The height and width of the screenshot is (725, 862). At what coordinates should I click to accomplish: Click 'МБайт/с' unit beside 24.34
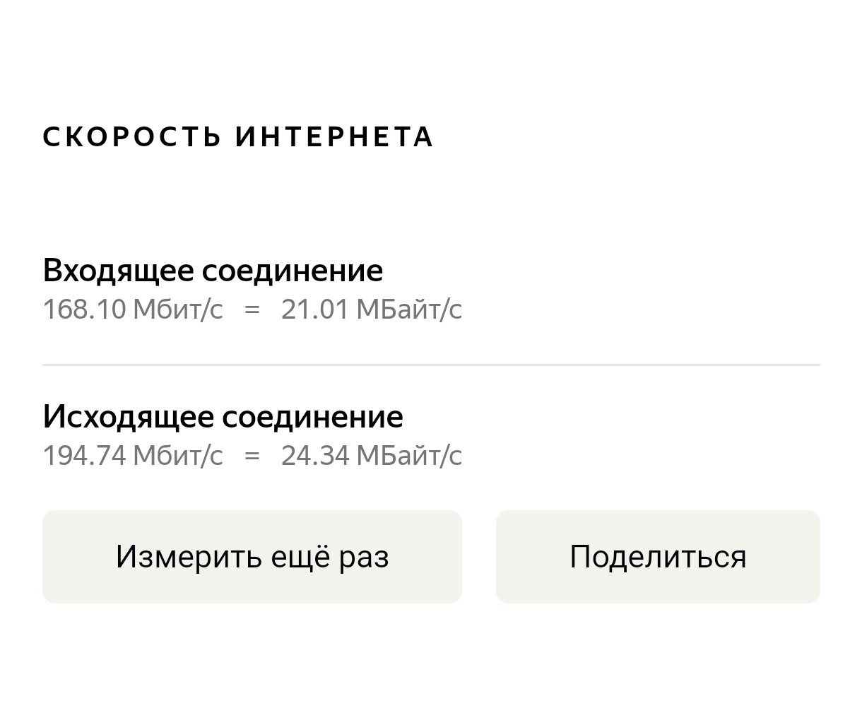409,456
